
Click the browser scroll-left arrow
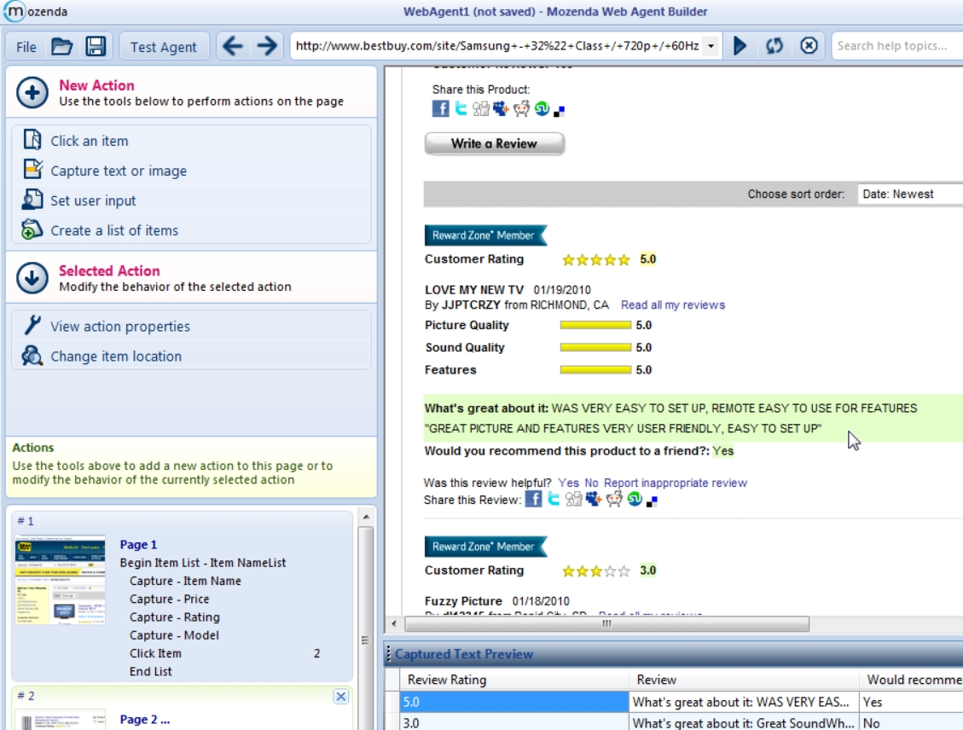[x=394, y=623]
